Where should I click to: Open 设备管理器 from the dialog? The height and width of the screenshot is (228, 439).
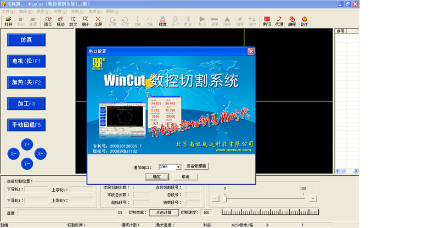click(196, 166)
